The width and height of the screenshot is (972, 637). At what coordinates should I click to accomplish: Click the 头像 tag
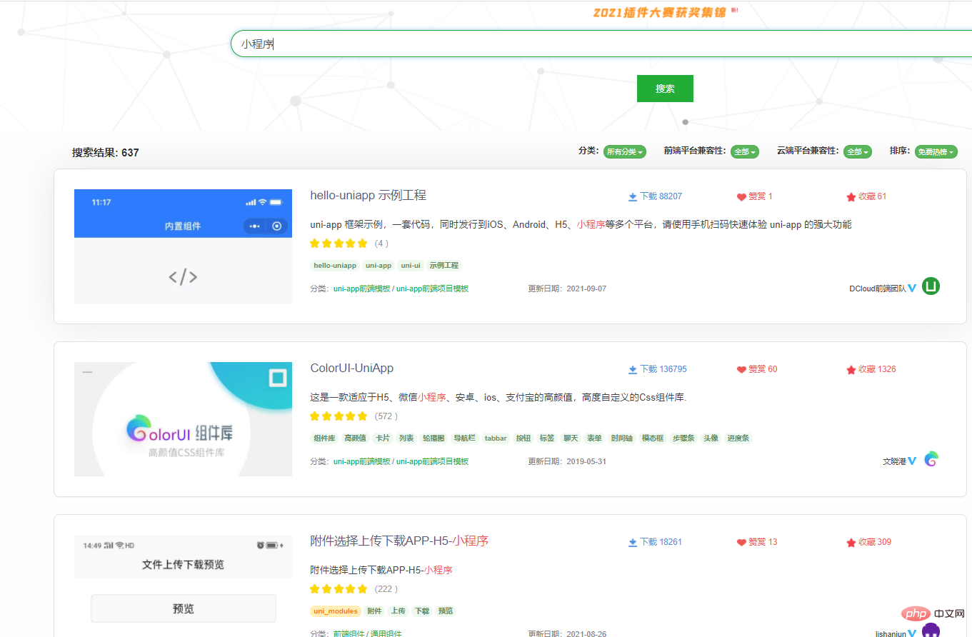pyautogui.click(x=711, y=438)
